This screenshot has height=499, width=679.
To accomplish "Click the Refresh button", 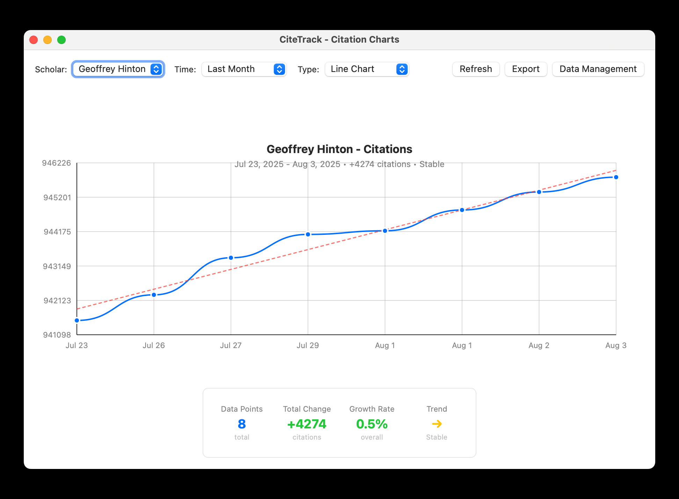I will pyautogui.click(x=476, y=69).
